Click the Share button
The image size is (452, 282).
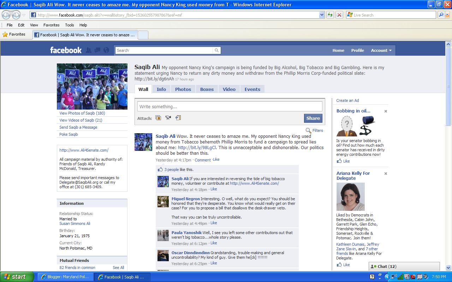(313, 118)
